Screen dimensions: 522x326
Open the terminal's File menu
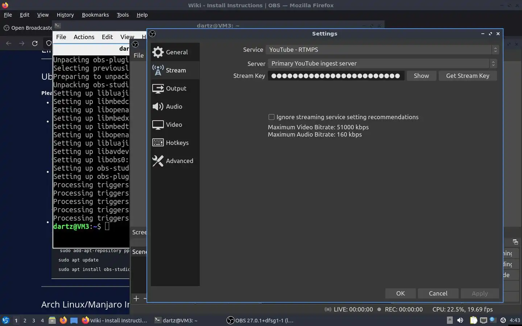(61, 37)
